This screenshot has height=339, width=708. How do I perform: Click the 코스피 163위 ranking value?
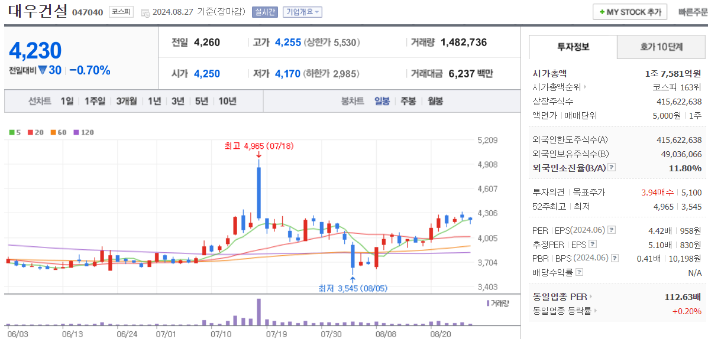click(x=677, y=87)
